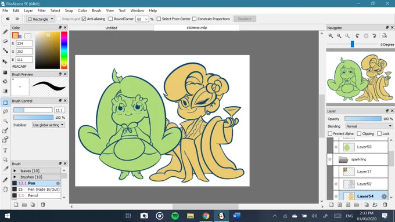Toggle visibility of Layer53
The height and width of the screenshot is (222, 395).
[x=336, y=147]
